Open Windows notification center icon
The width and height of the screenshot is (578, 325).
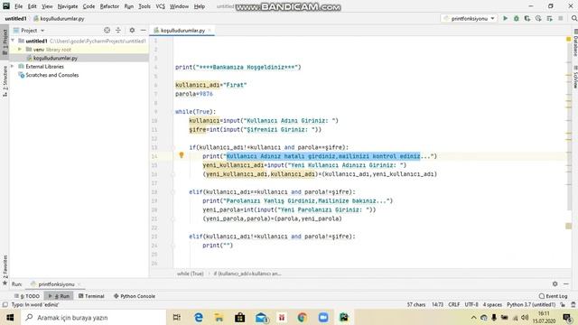pyautogui.click(x=567, y=317)
